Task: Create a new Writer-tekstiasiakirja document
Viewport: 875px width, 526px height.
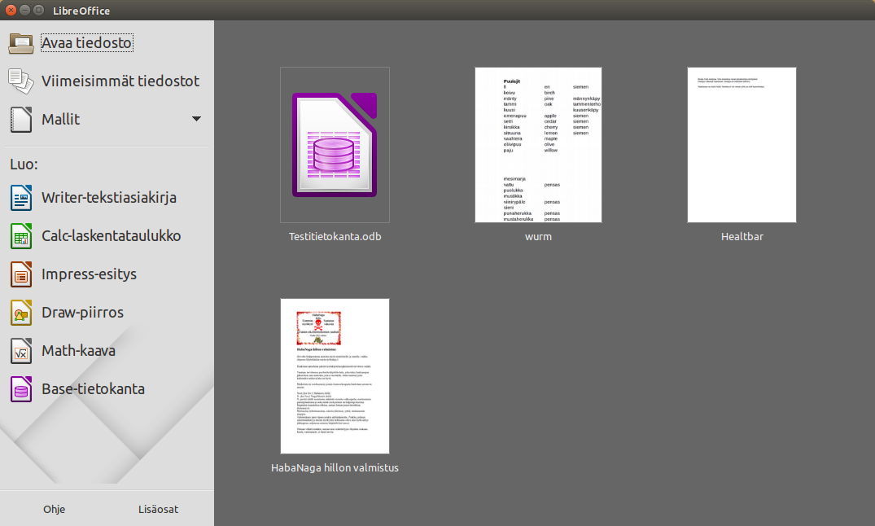Action: 108,198
